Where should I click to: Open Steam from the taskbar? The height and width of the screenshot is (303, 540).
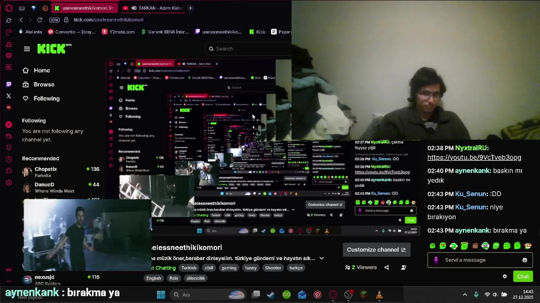pos(271,295)
